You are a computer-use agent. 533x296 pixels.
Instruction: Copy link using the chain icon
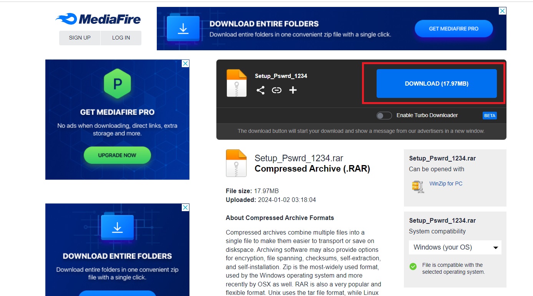pos(277,90)
